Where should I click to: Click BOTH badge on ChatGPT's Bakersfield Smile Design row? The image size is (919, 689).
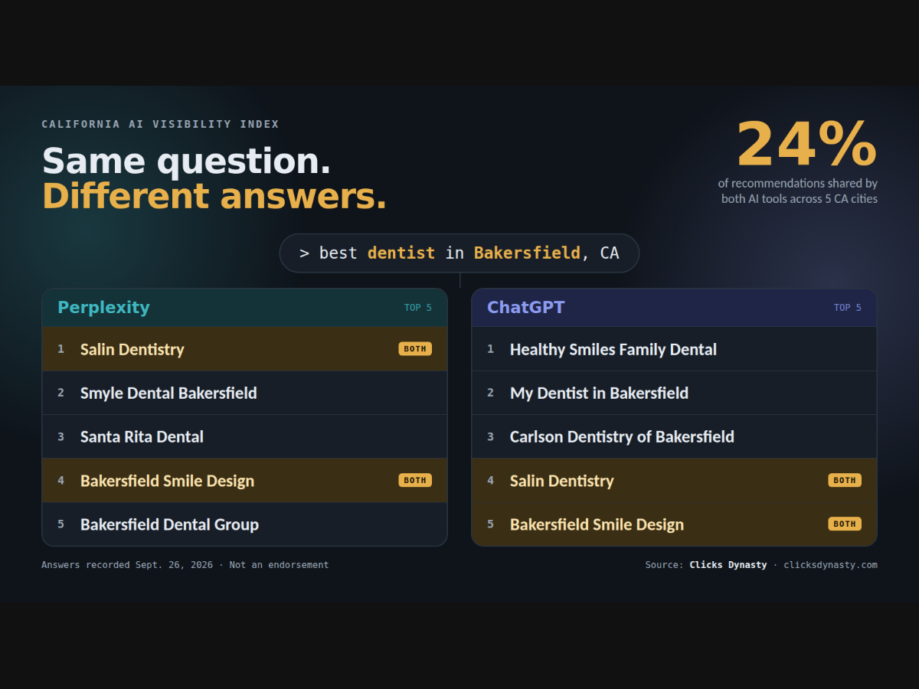click(845, 524)
